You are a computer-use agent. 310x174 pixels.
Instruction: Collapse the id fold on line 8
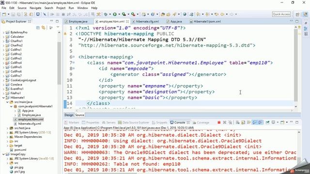click(x=74, y=69)
